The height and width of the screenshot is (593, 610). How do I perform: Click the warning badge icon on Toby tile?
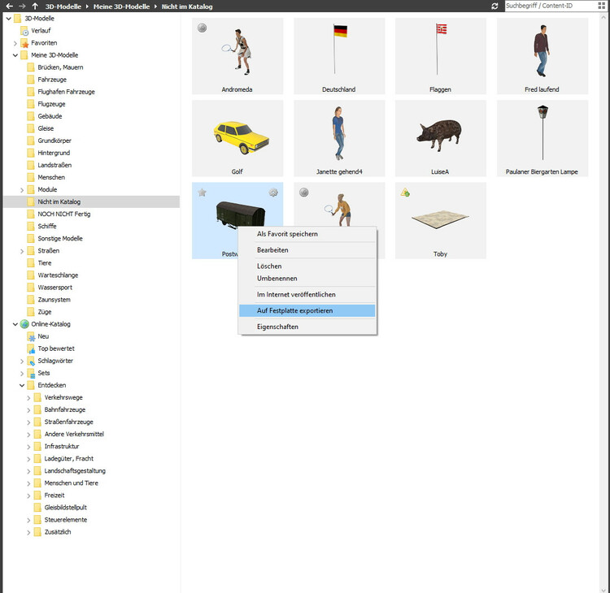(405, 193)
